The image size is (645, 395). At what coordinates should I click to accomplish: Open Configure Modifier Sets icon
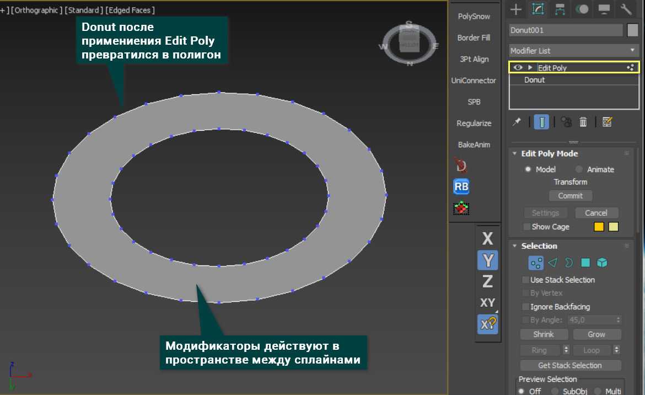pos(608,122)
